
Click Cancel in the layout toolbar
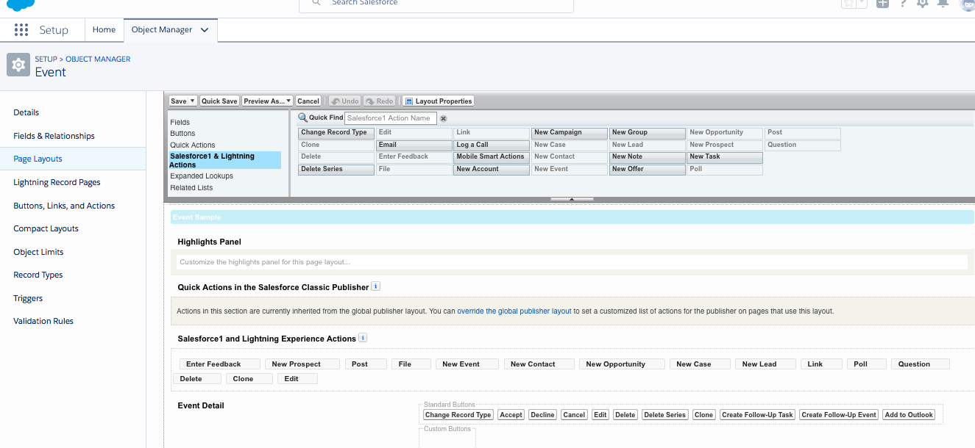click(x=308, y=101)
